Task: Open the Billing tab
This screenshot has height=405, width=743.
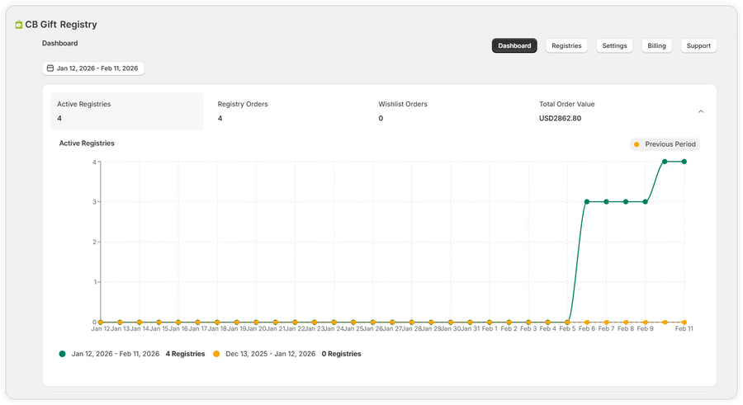Action: (656, 46)
